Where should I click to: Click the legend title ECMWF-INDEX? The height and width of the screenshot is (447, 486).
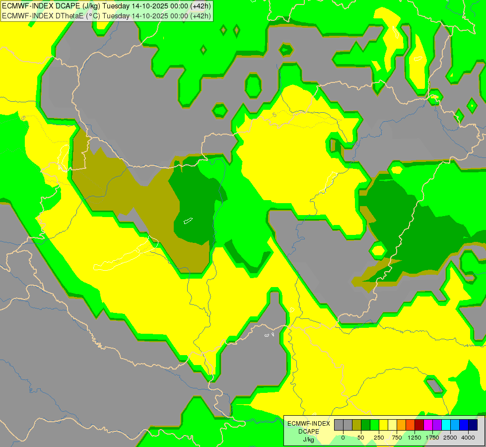(x=309, y=424)
